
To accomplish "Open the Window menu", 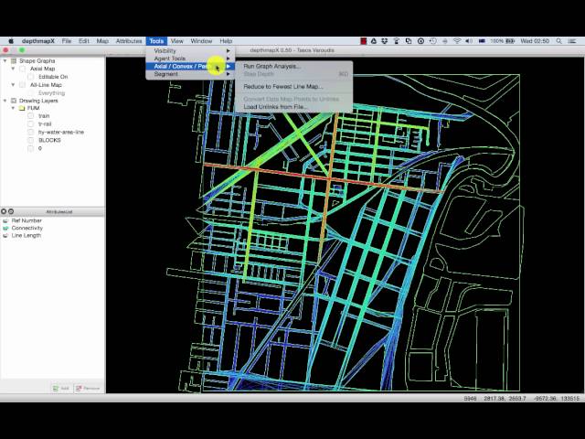I will (201, 41).
